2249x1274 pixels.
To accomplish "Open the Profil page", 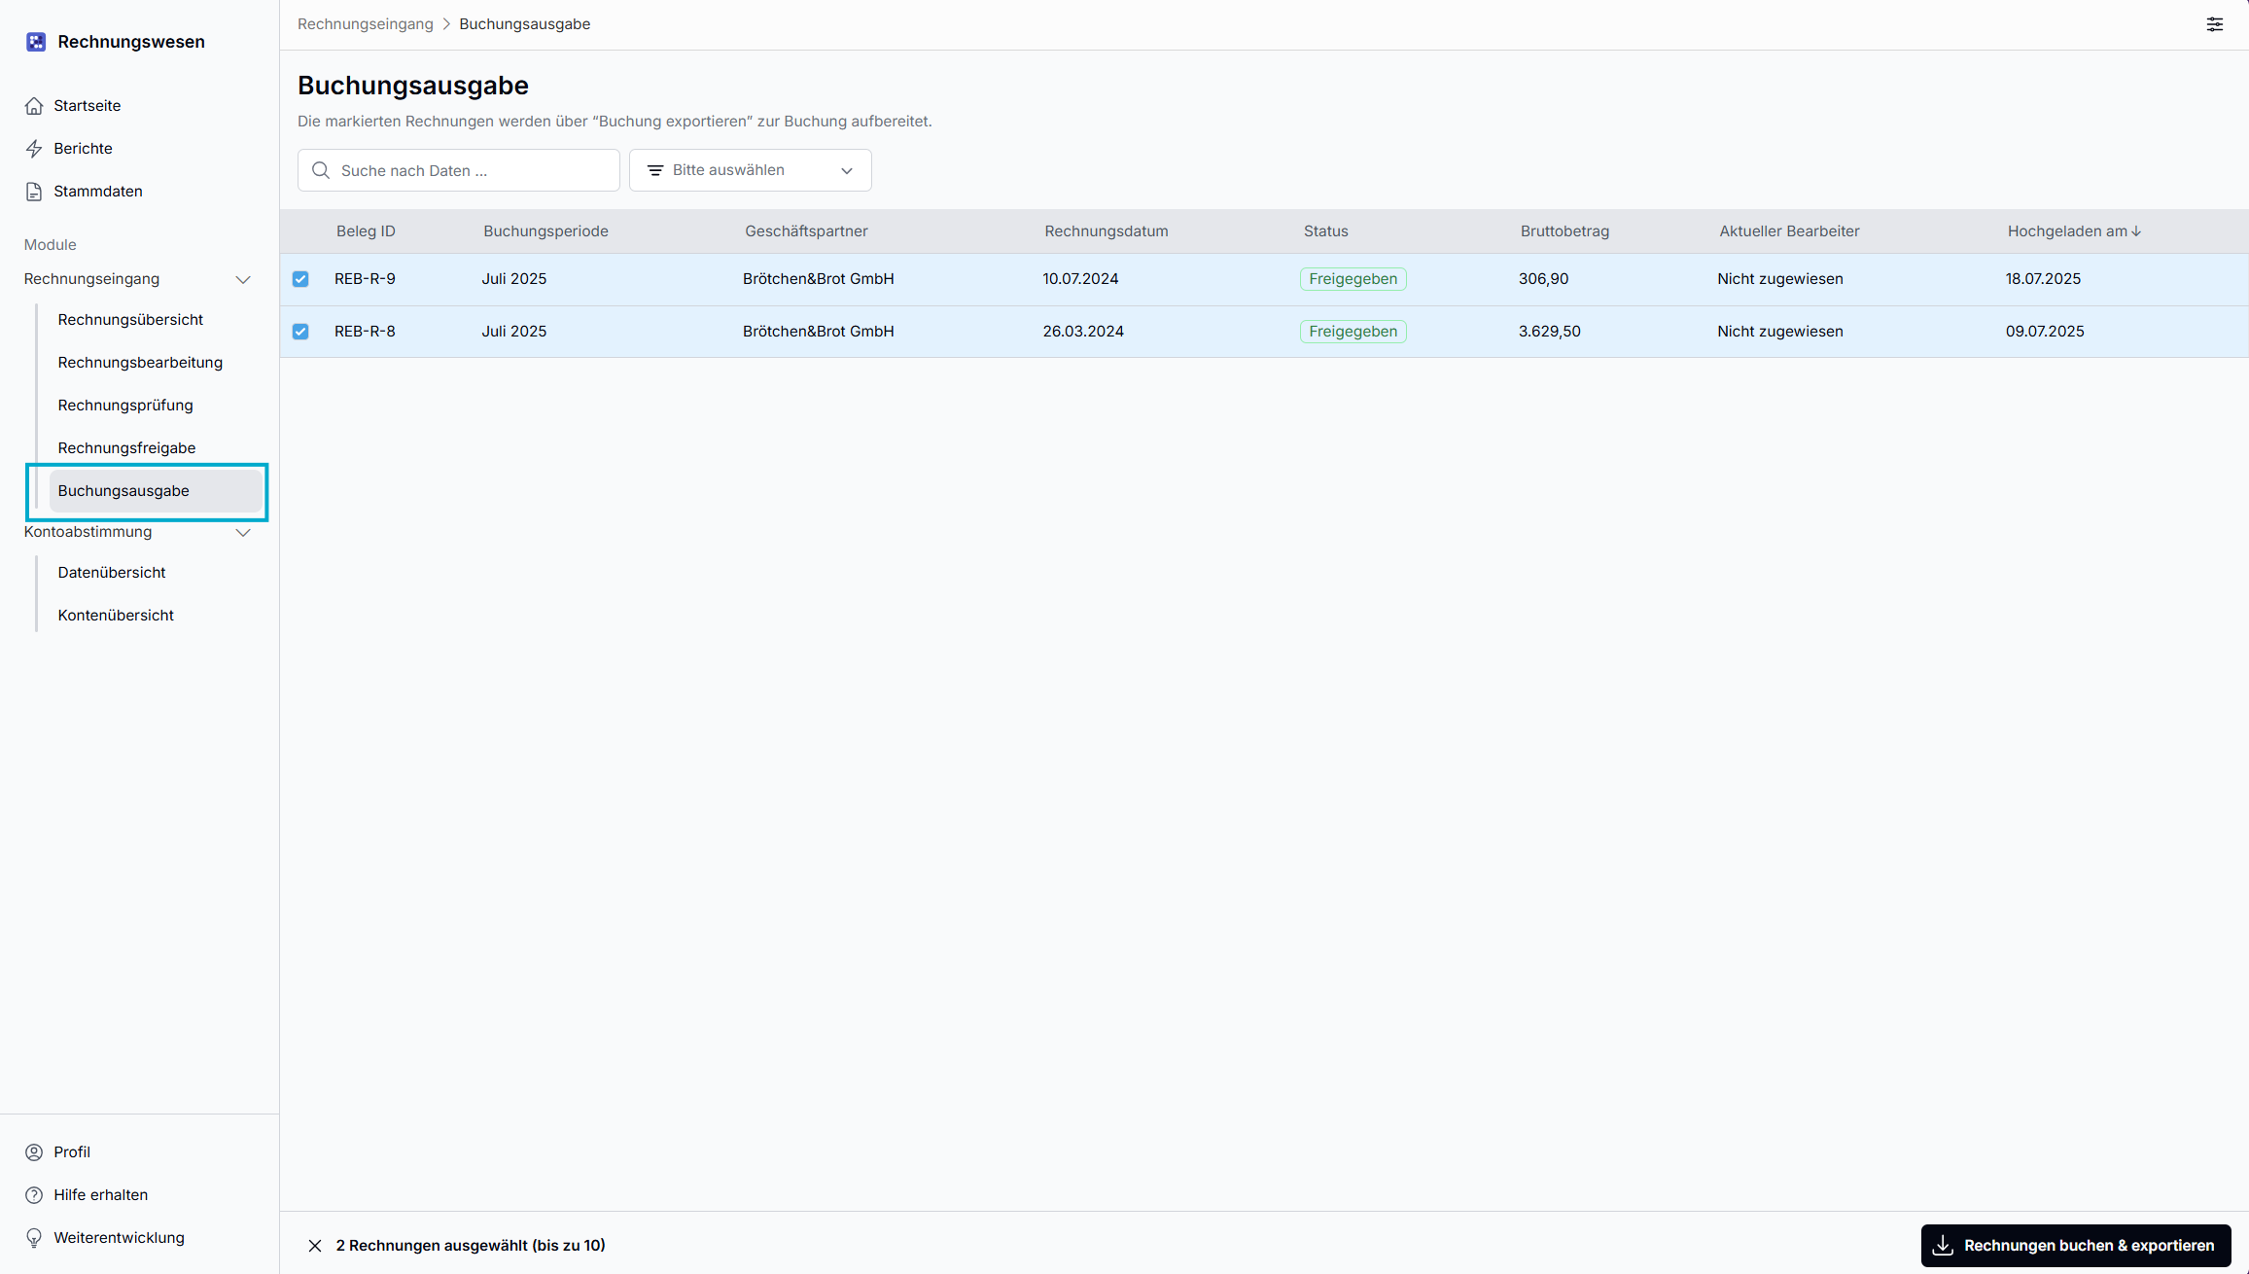I will (x=72, y=1152).
